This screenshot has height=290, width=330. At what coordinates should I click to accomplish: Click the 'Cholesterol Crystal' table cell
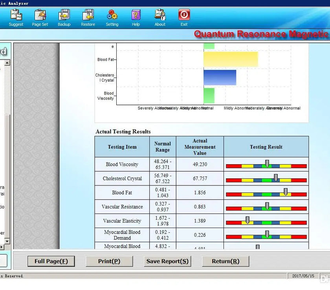click(x=122, y=178)
